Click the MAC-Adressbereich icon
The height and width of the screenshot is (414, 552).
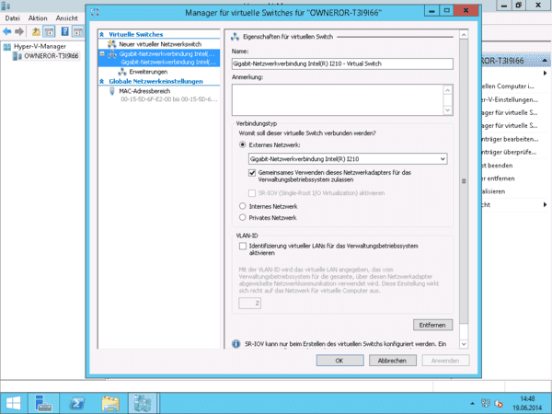pyautogui.click(x=112, y=91)
